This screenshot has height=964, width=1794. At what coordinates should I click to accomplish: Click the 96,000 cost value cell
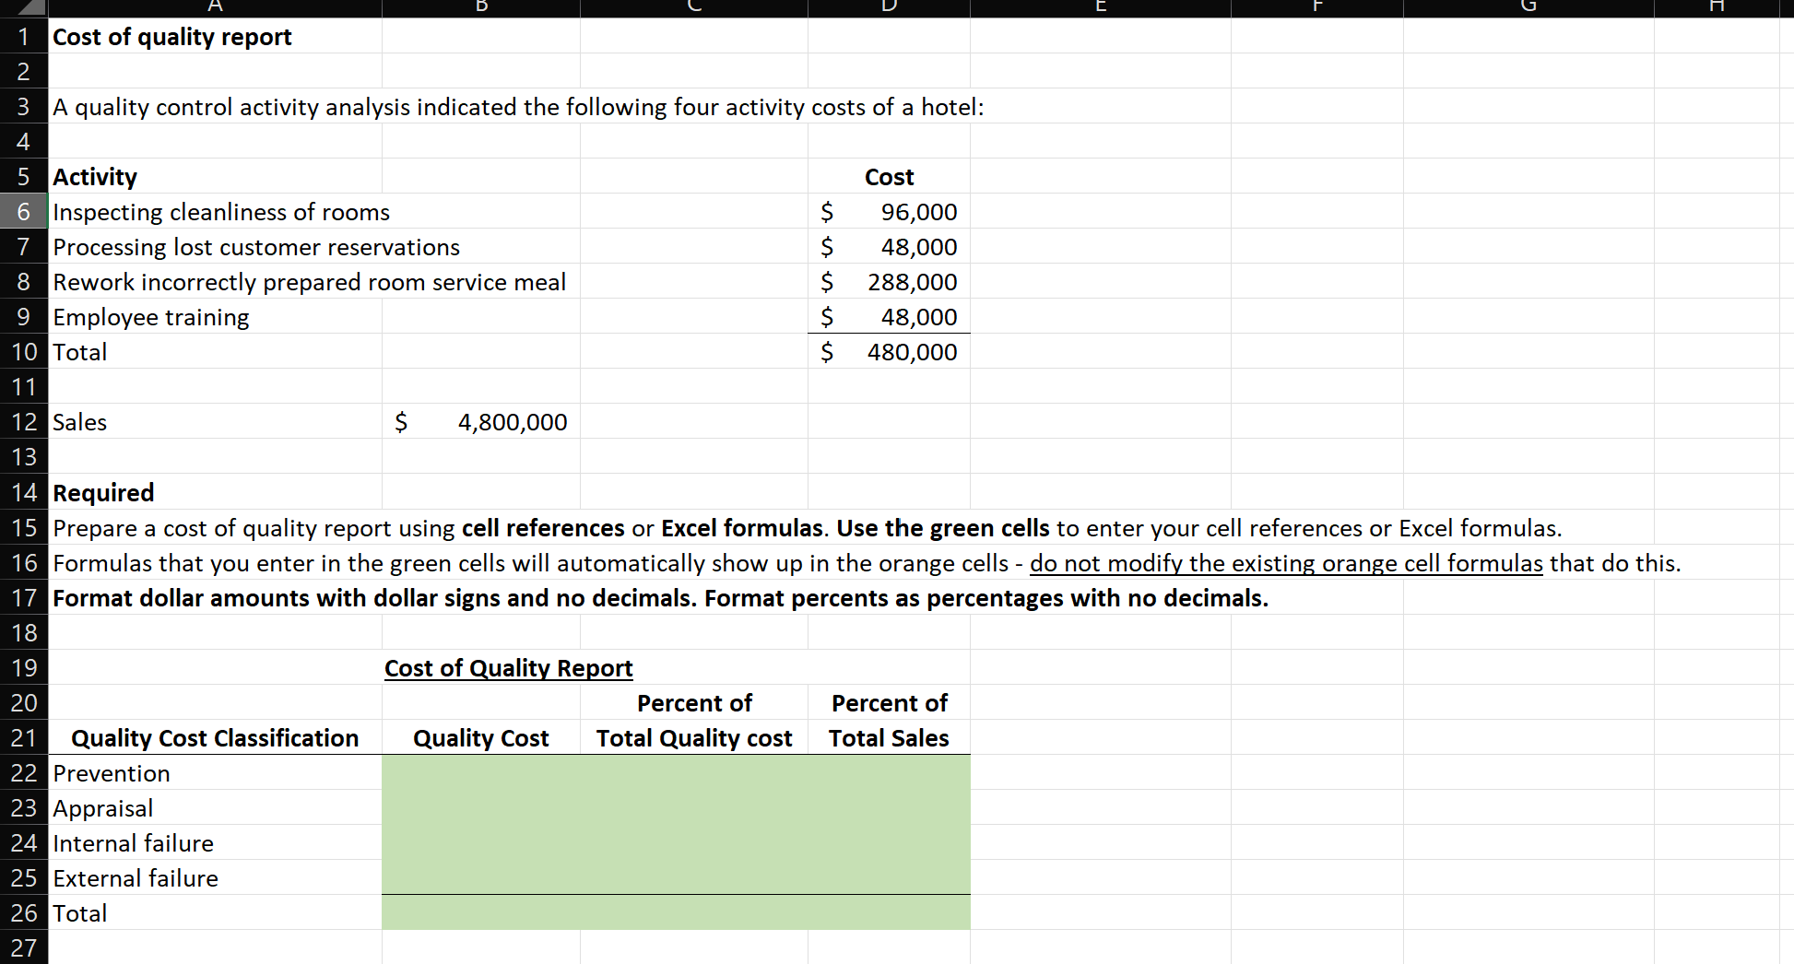point(888,211)
